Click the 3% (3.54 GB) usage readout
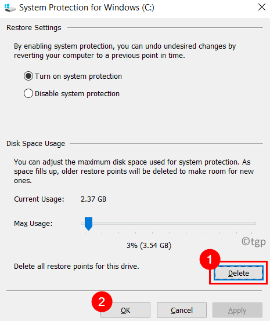Image resolution: width=270 pixels, height=321 pixels. pyautogui.click(x=149, y=245)
